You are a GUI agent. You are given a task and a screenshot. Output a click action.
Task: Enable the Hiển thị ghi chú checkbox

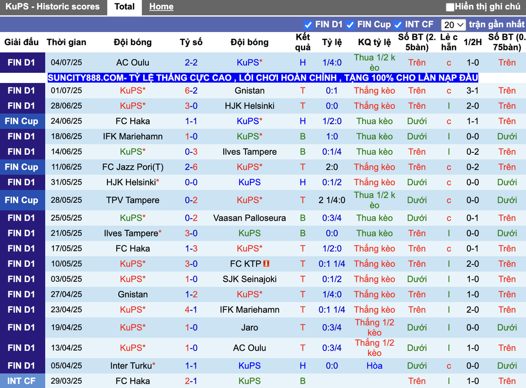point(450,7)
